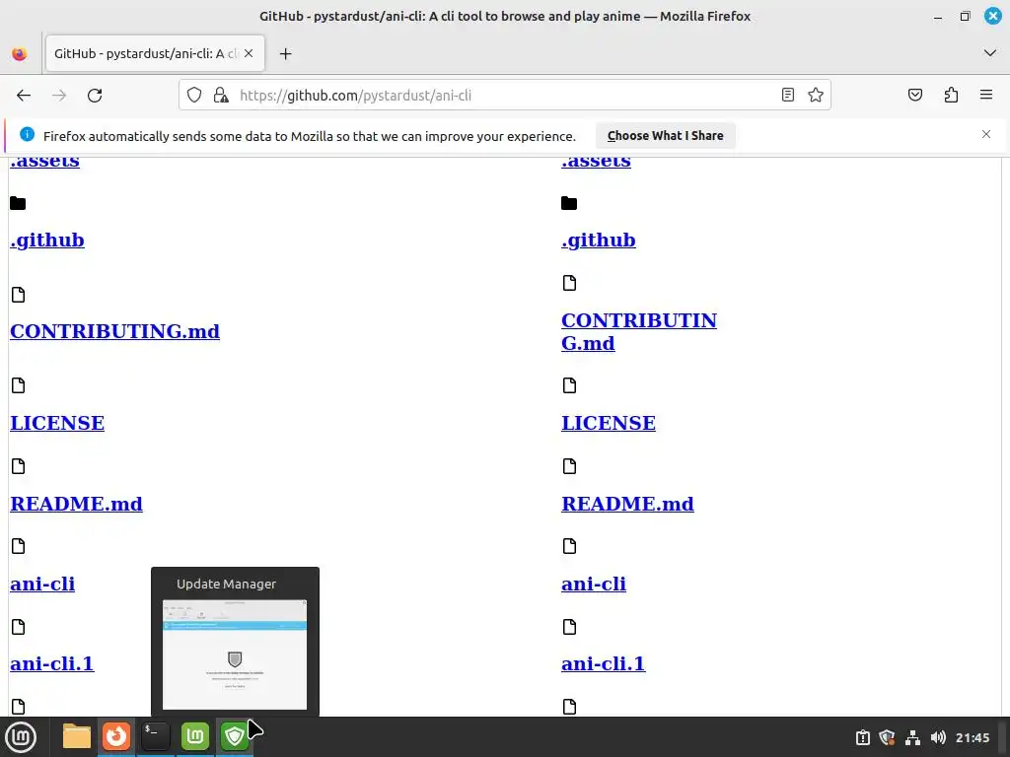Dismiss the Mozilla data notification bar
The height and width of the screenshot is (757, 1010).
[x=986, y=134]
